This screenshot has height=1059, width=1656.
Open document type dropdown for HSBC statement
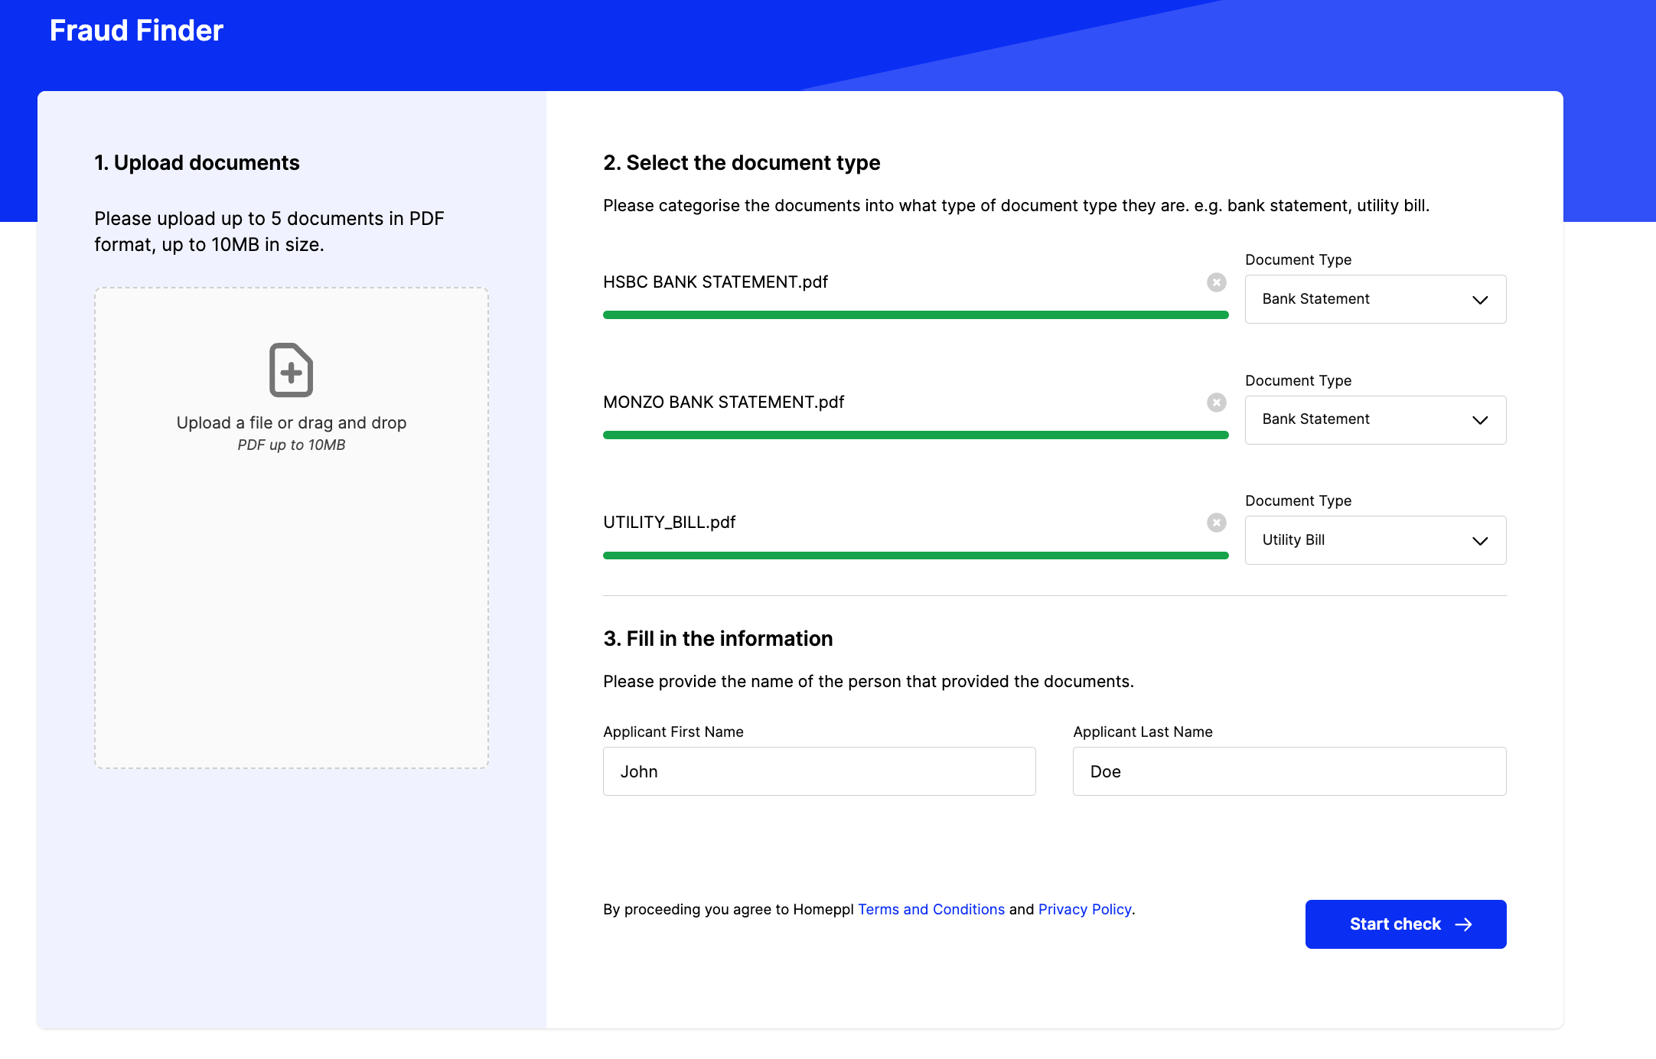(1375, 299)
